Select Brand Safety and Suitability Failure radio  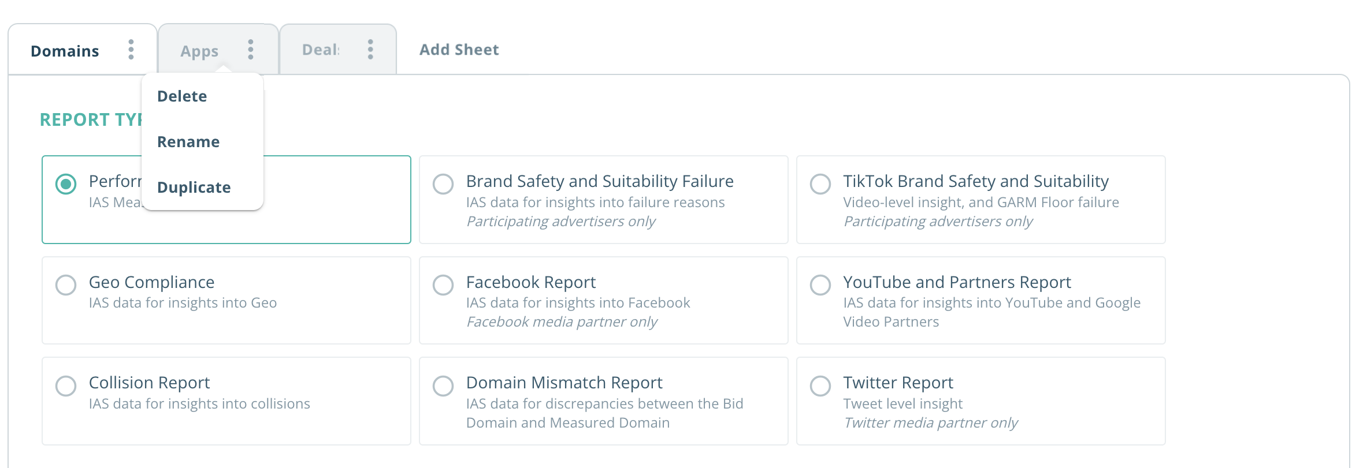443,184
